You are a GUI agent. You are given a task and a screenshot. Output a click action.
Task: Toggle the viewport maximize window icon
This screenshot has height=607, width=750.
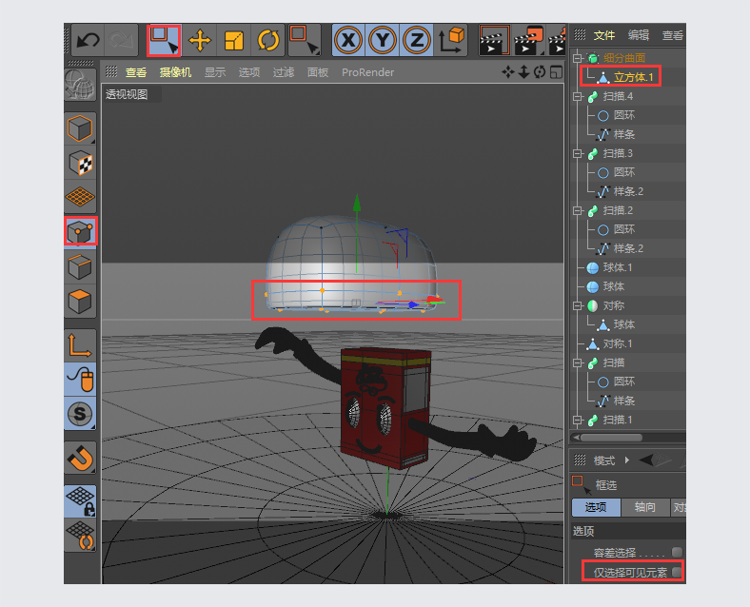tap(556, 72)
